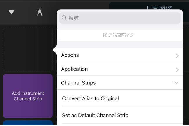Viewport: 189px width, 126px height.
Task: Collapse Channel Strips with its down chevron
Action: click(176, 83)
